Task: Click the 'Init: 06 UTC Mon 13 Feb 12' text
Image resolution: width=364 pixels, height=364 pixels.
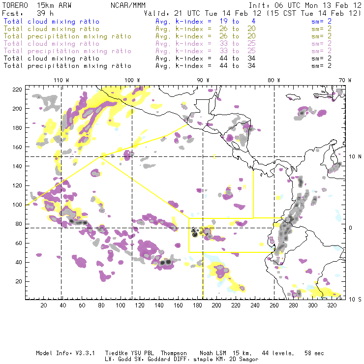Action: (305, 5)
